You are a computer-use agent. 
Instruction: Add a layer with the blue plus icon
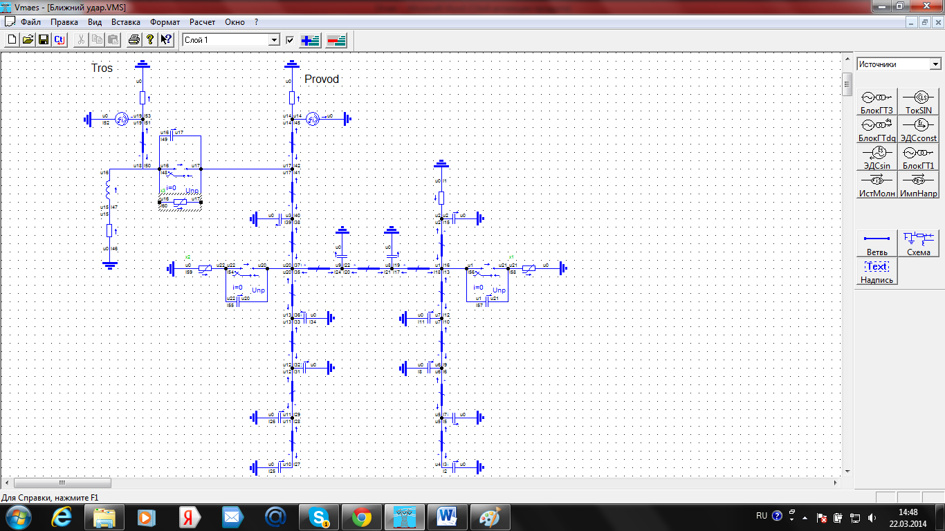tap(310, 40)
